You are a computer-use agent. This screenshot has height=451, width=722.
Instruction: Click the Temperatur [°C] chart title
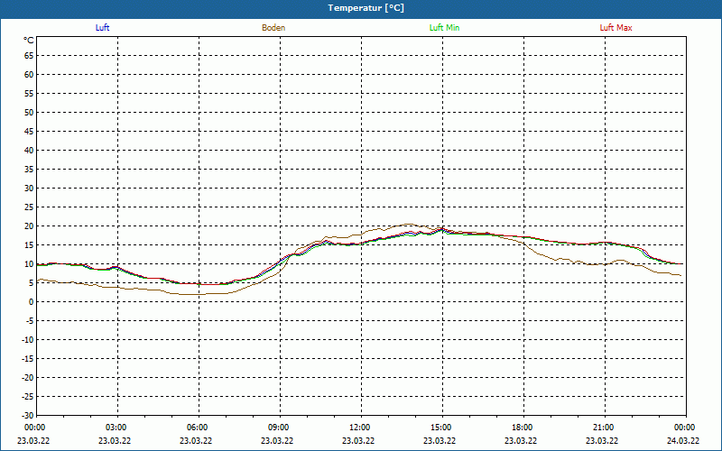366,8
